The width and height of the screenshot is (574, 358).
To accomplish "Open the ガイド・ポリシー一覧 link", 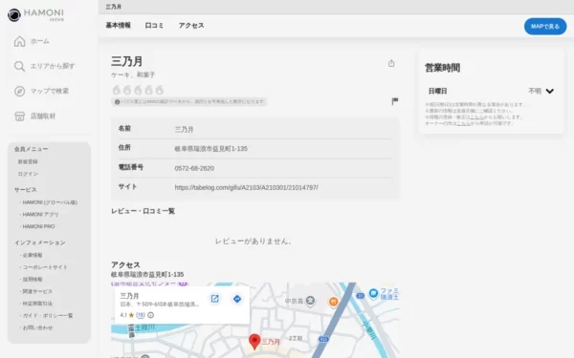I will coord(48,315).
